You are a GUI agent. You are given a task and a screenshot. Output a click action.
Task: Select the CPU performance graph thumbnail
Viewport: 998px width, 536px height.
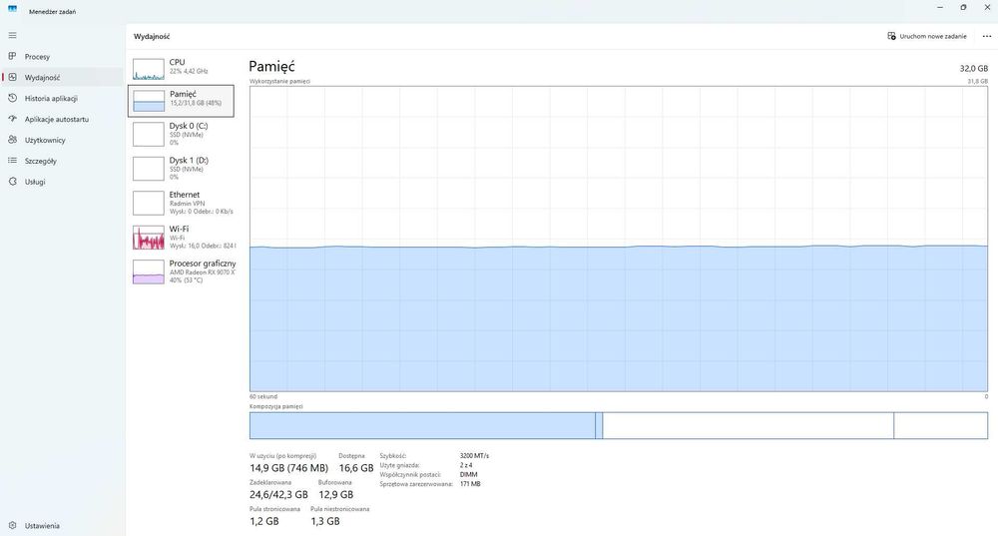(149, 68)
